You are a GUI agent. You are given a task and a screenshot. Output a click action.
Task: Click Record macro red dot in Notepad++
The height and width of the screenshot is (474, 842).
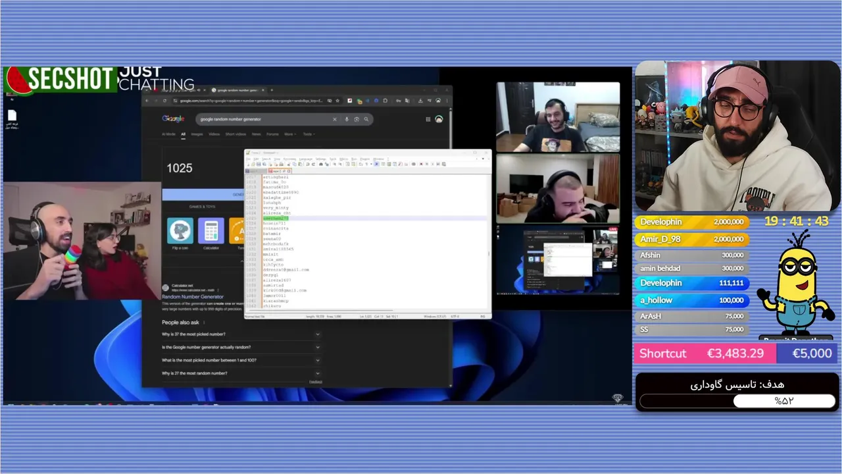tap(421, 164)
